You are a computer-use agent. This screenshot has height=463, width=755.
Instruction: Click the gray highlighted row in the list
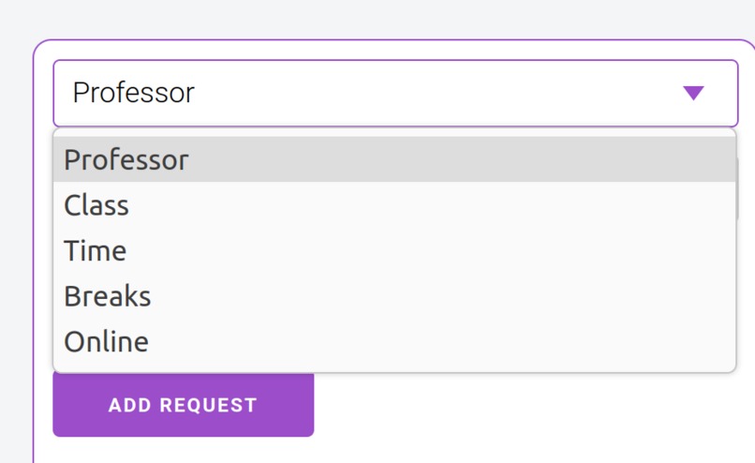click(x=395, y=159)
